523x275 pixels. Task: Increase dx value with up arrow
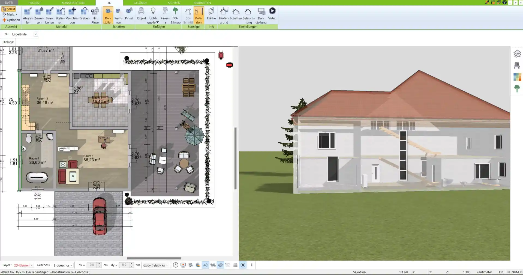[99, 264]
